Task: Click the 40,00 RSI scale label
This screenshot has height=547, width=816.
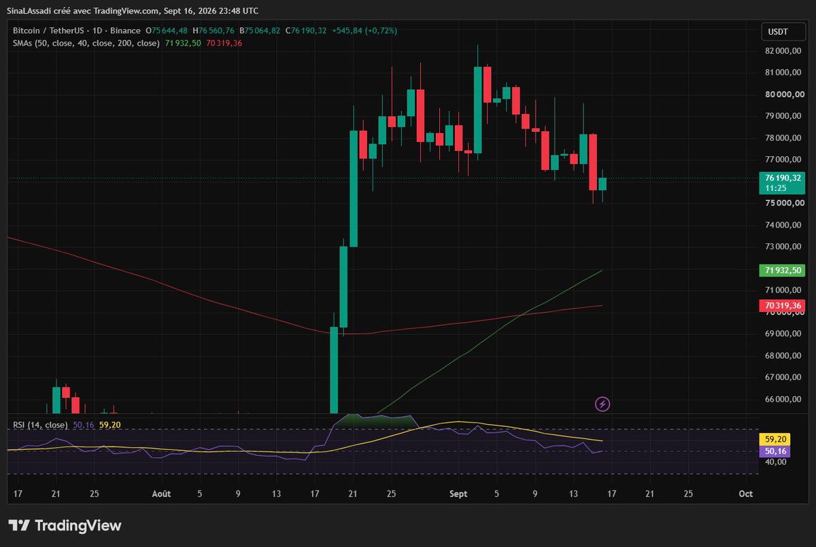Action: coord(776,462)
